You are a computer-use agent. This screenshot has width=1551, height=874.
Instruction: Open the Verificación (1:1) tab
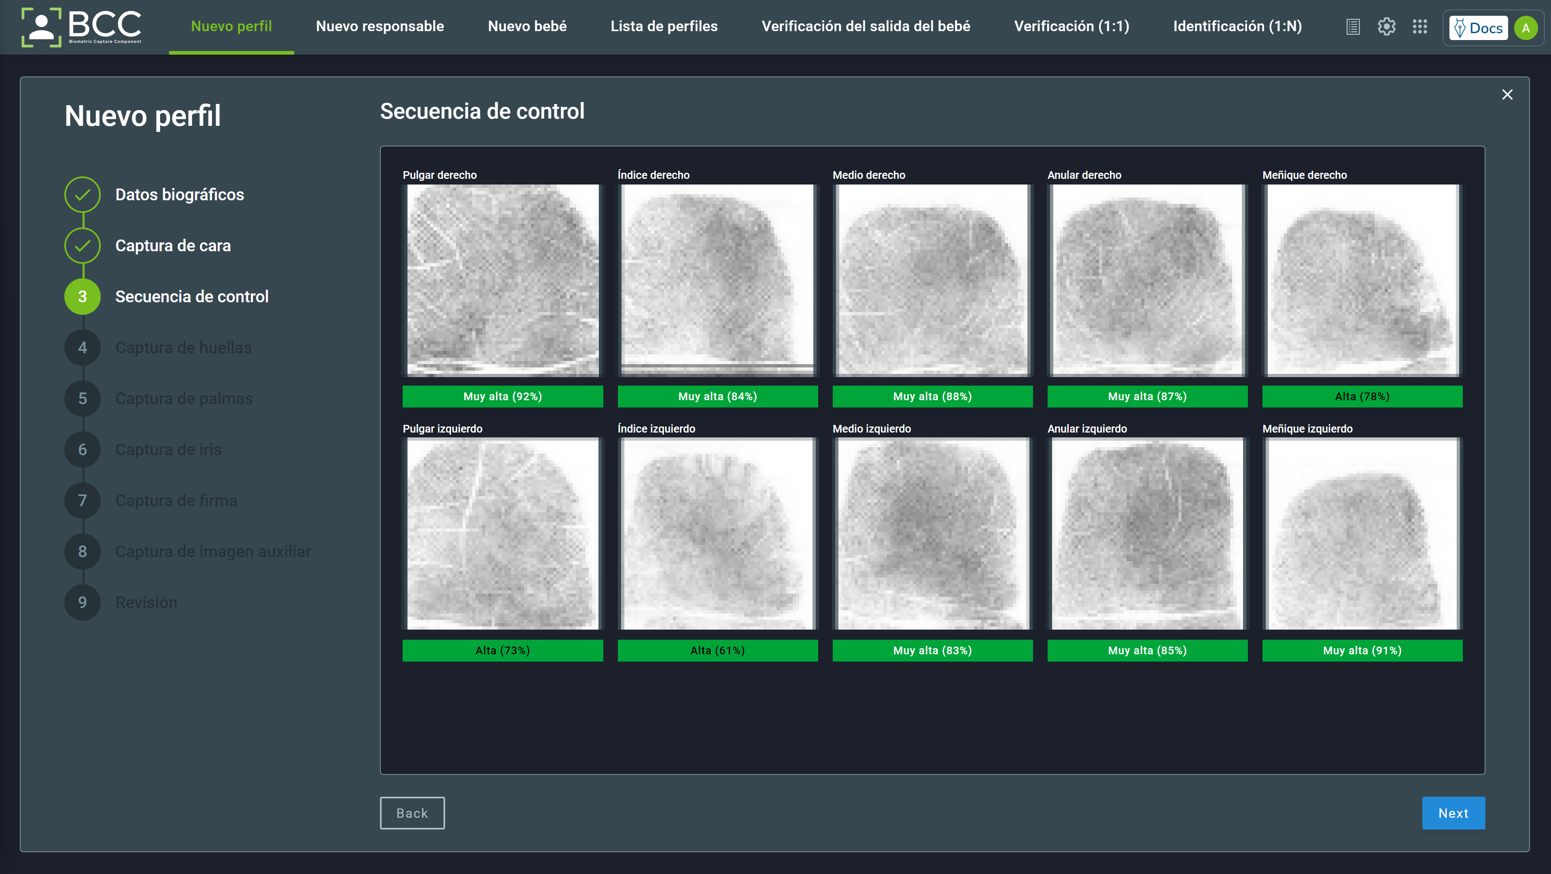[1072, 26]
